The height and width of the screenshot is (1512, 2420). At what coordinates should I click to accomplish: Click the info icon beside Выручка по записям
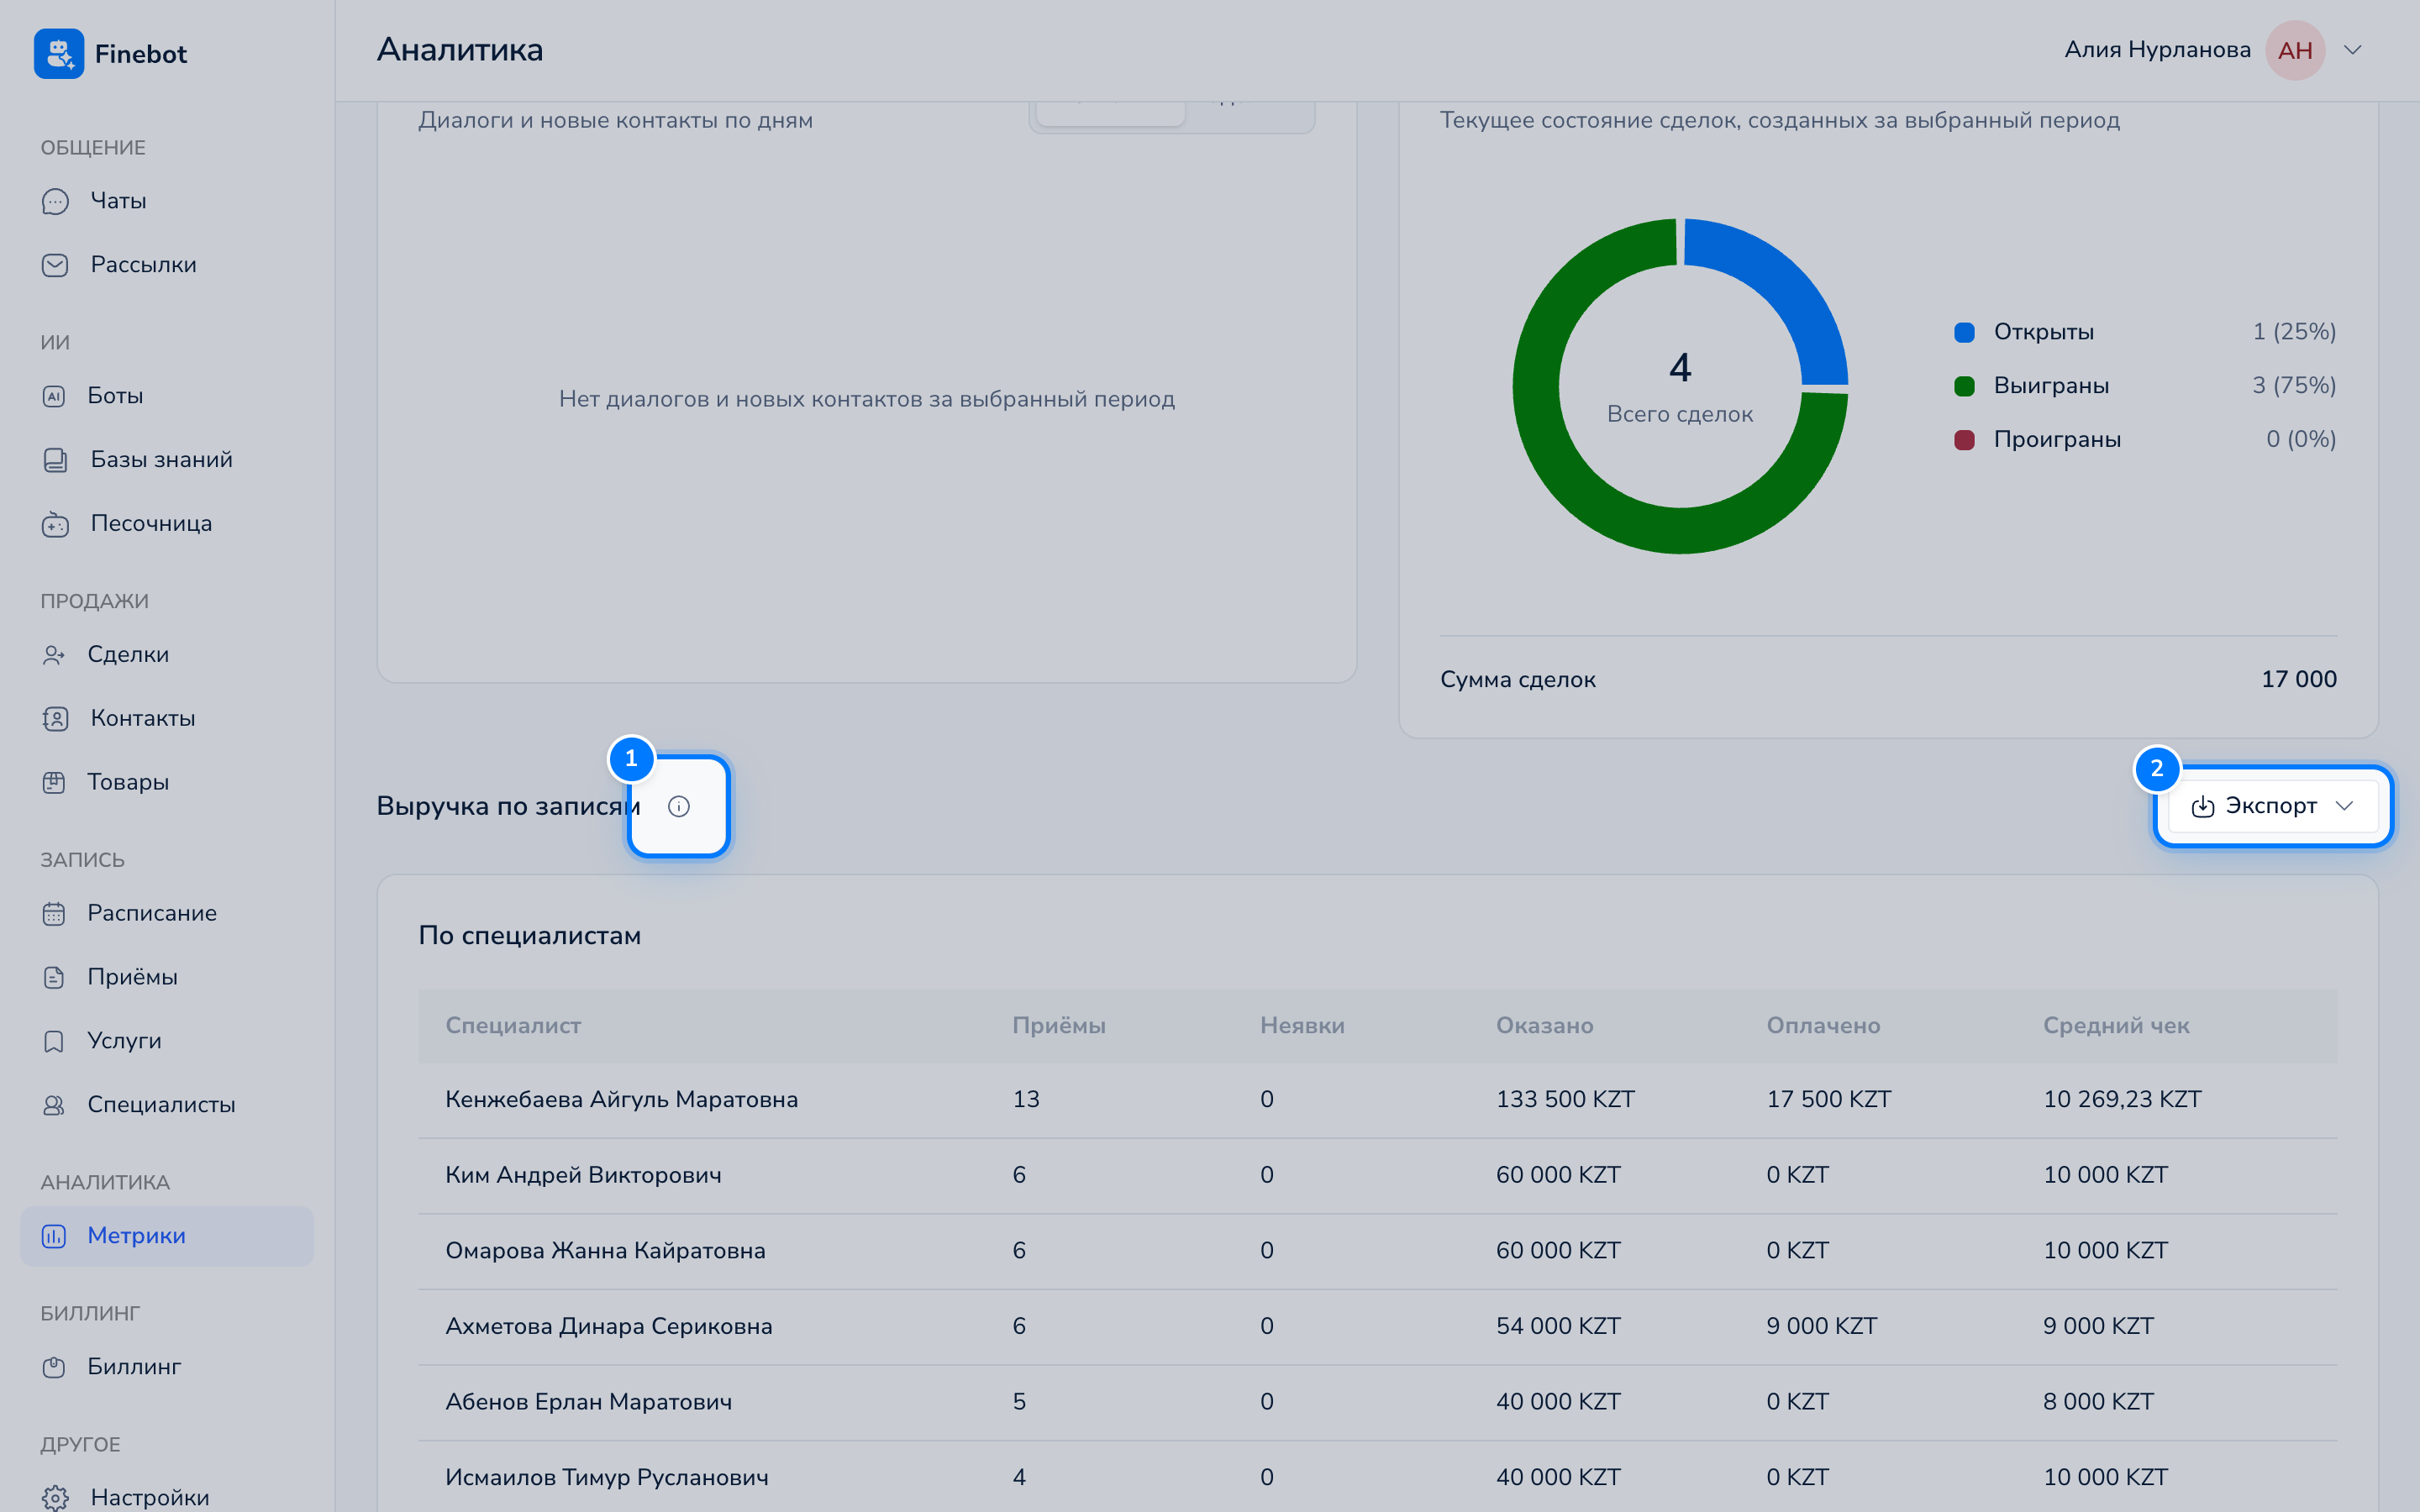click(679, 806)
